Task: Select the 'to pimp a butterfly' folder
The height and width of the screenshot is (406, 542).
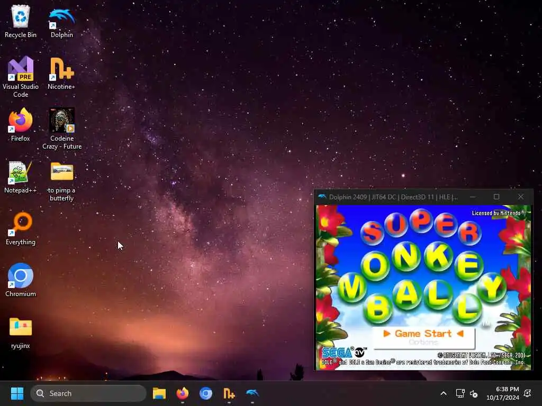Action: click(61, 181)
